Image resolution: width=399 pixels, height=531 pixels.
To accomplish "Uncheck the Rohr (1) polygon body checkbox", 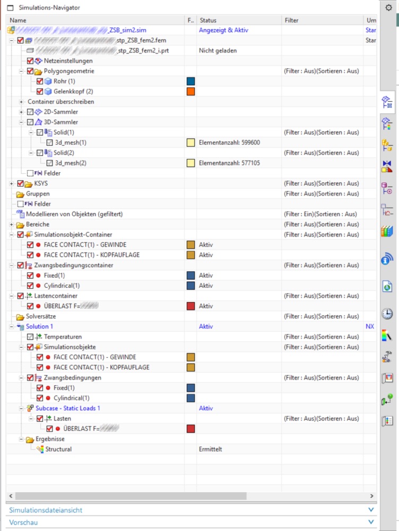I will (40, 82).
